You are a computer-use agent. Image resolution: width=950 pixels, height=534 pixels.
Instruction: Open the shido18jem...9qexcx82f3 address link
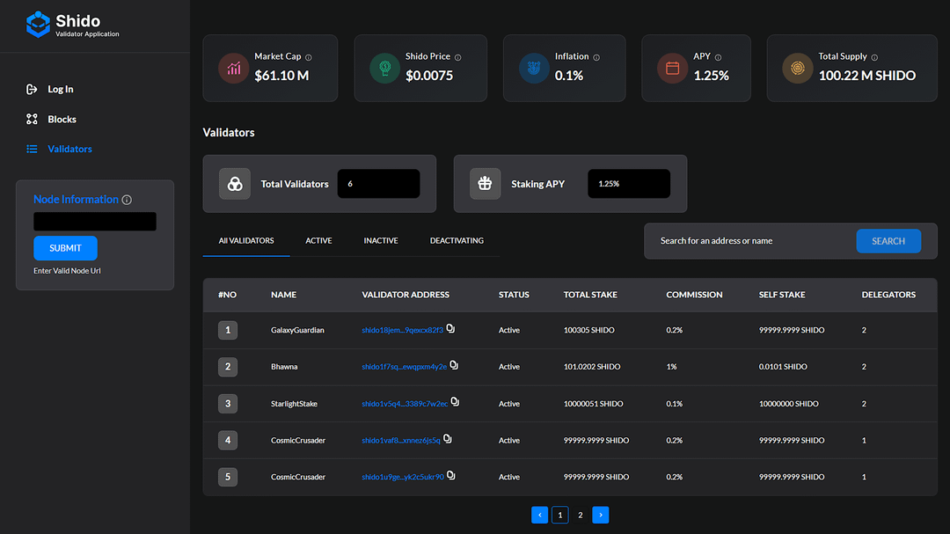[x=402, y=330]
